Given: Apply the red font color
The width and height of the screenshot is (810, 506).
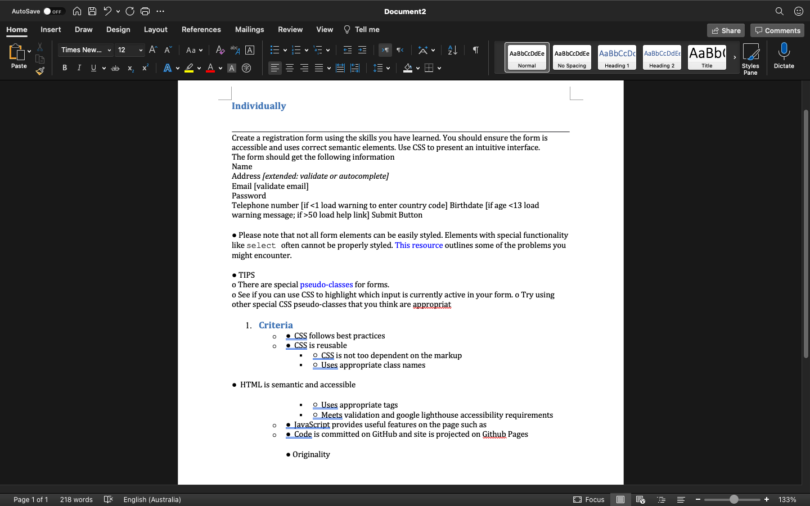Looking at the screenshot, I should click(x=210, y=68).
